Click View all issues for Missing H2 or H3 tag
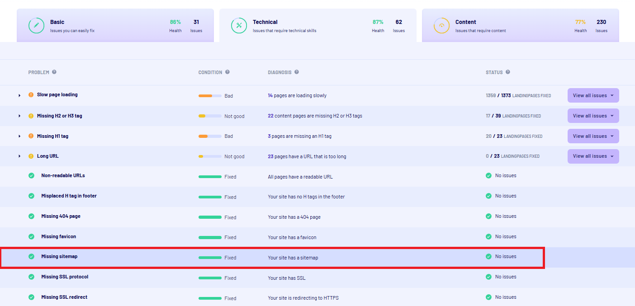Image resolution: width=635 pixels, height=306 pixels. [x=593, y=116]
